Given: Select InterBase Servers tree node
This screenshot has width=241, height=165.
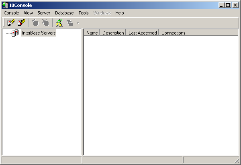Looking at the screenshot, I should pyautogui.click(x=39, y=33).
